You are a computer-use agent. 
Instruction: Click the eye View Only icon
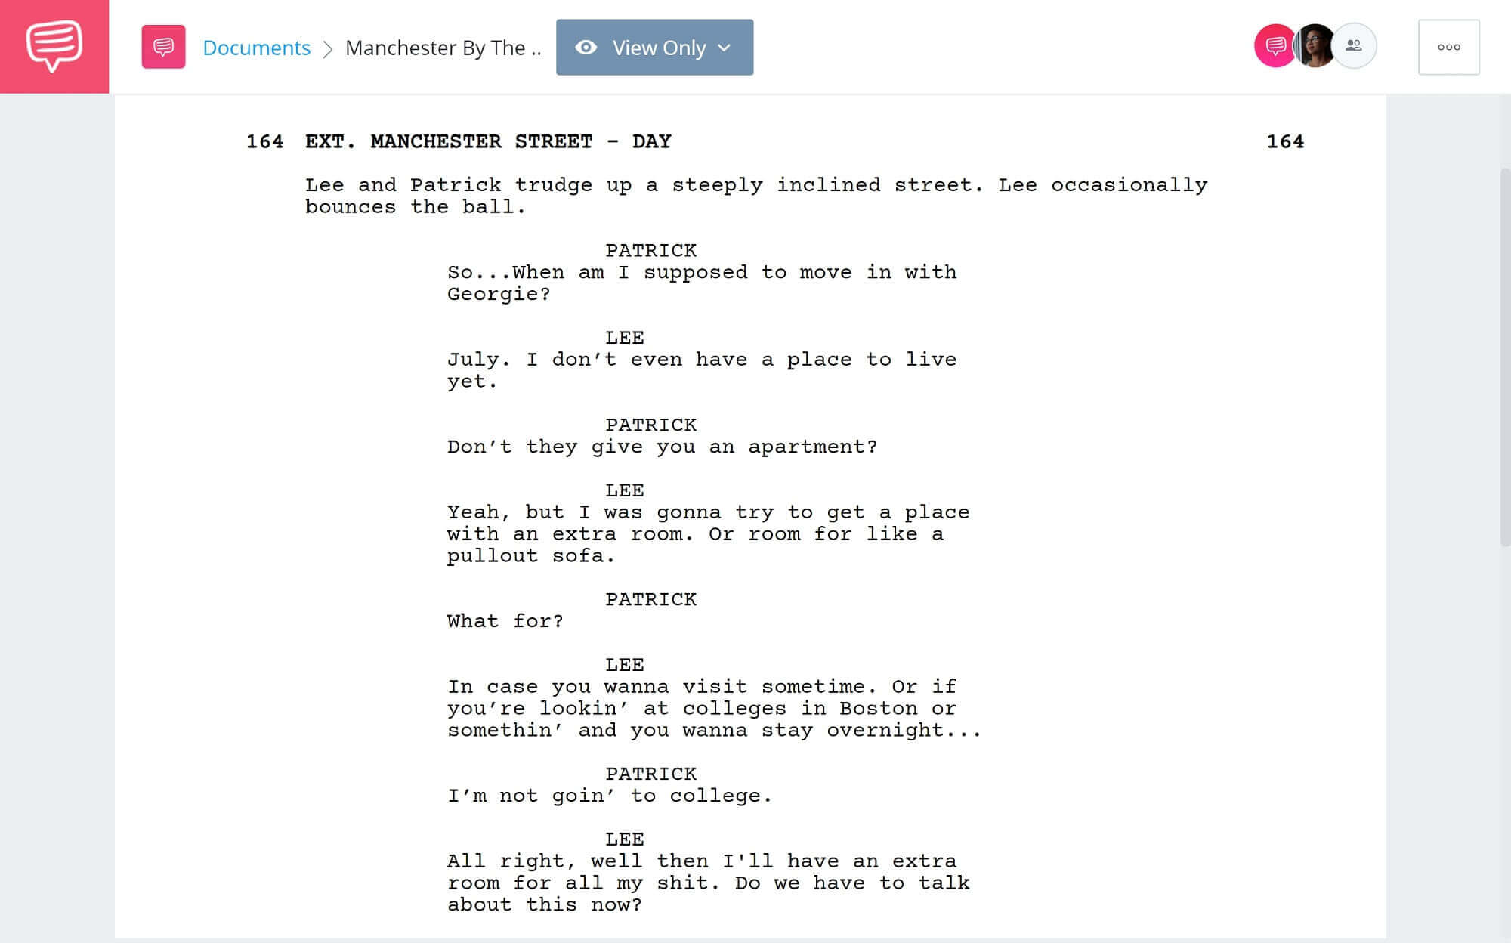point(586,47)
